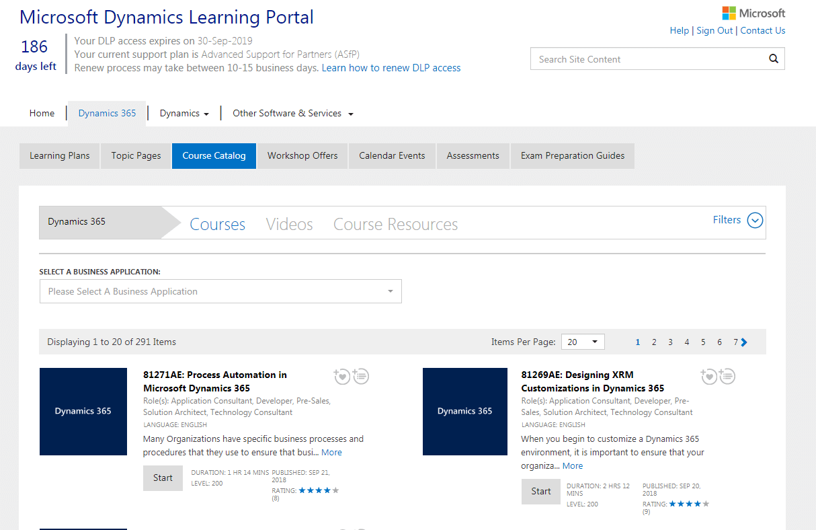816x530 pixels.
Task: Go to page 3 of results
Action: click(x=670, y=342)
